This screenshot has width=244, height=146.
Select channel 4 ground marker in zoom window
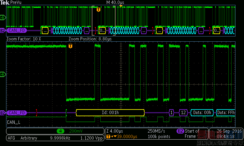[3, 74]
